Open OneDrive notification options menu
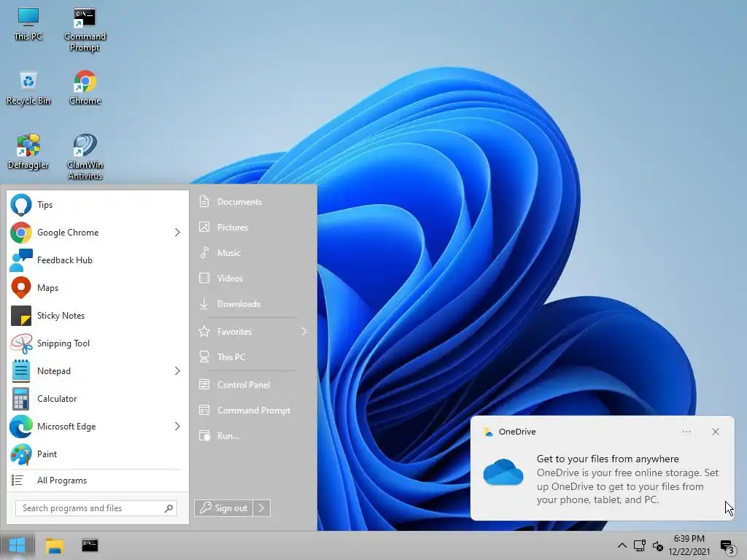 pyautogui.click(x=686, y=432)
